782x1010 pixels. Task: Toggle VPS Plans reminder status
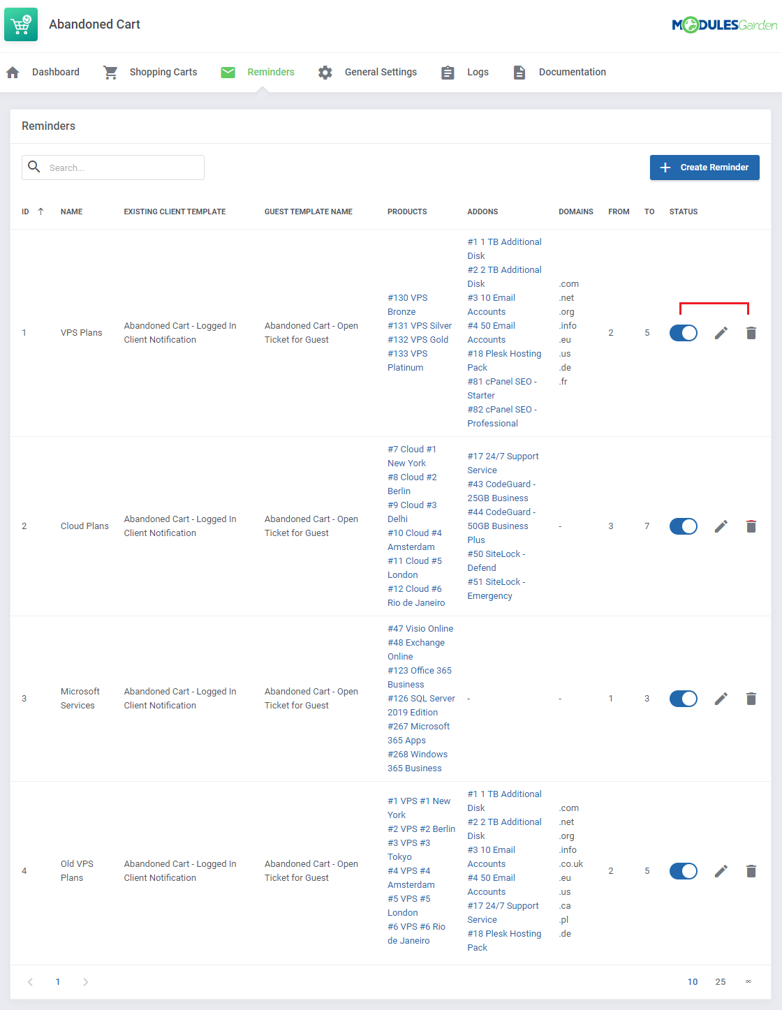pyautogui.click(x=684, y=333)
